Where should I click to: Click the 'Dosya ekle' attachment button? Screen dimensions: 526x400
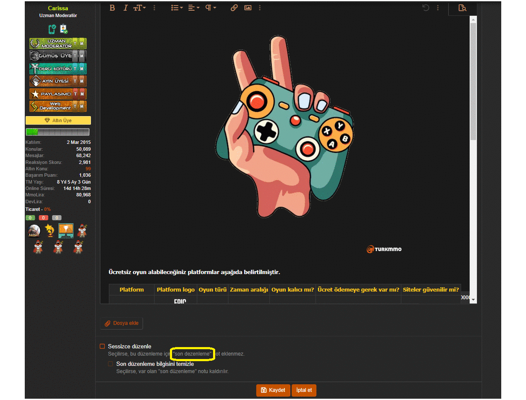tap(122, 323)
